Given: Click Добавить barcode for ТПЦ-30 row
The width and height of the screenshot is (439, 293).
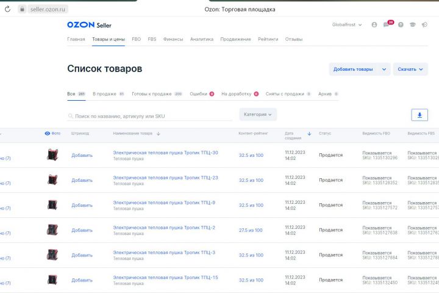Looking at the screenshot, I should pos(82,155).
